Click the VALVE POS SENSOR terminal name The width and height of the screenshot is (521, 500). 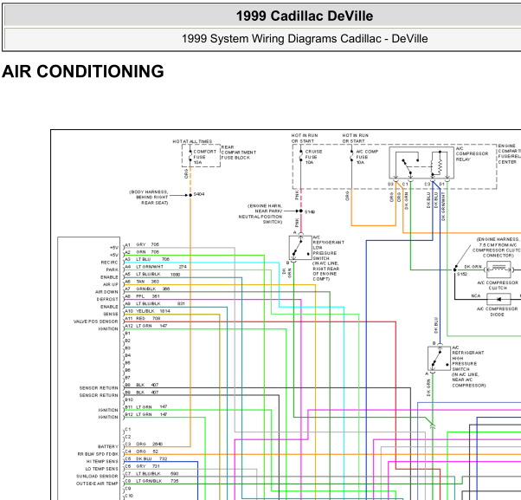[96, 321]
